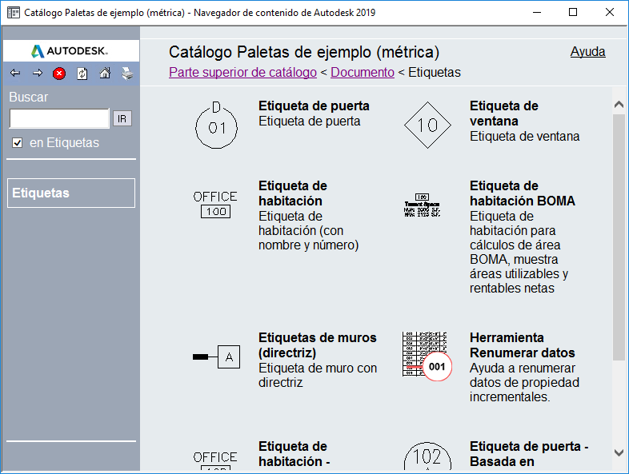Screen dimensions: 629x474
Task: Select the bottom OFFICE room tag icon
Action: click(215, 461)
